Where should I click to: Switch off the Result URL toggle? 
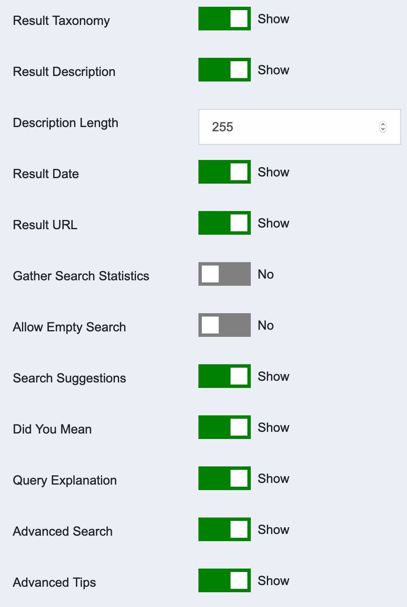[x=224, y=223]
